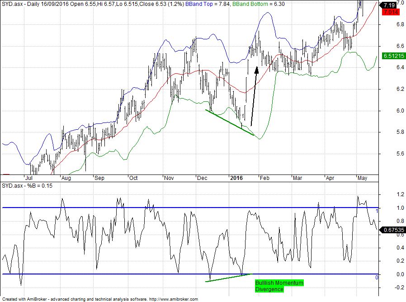This screenshot has width=406, height=302.
Task: Select the Dec month marker
Action: 202,178
